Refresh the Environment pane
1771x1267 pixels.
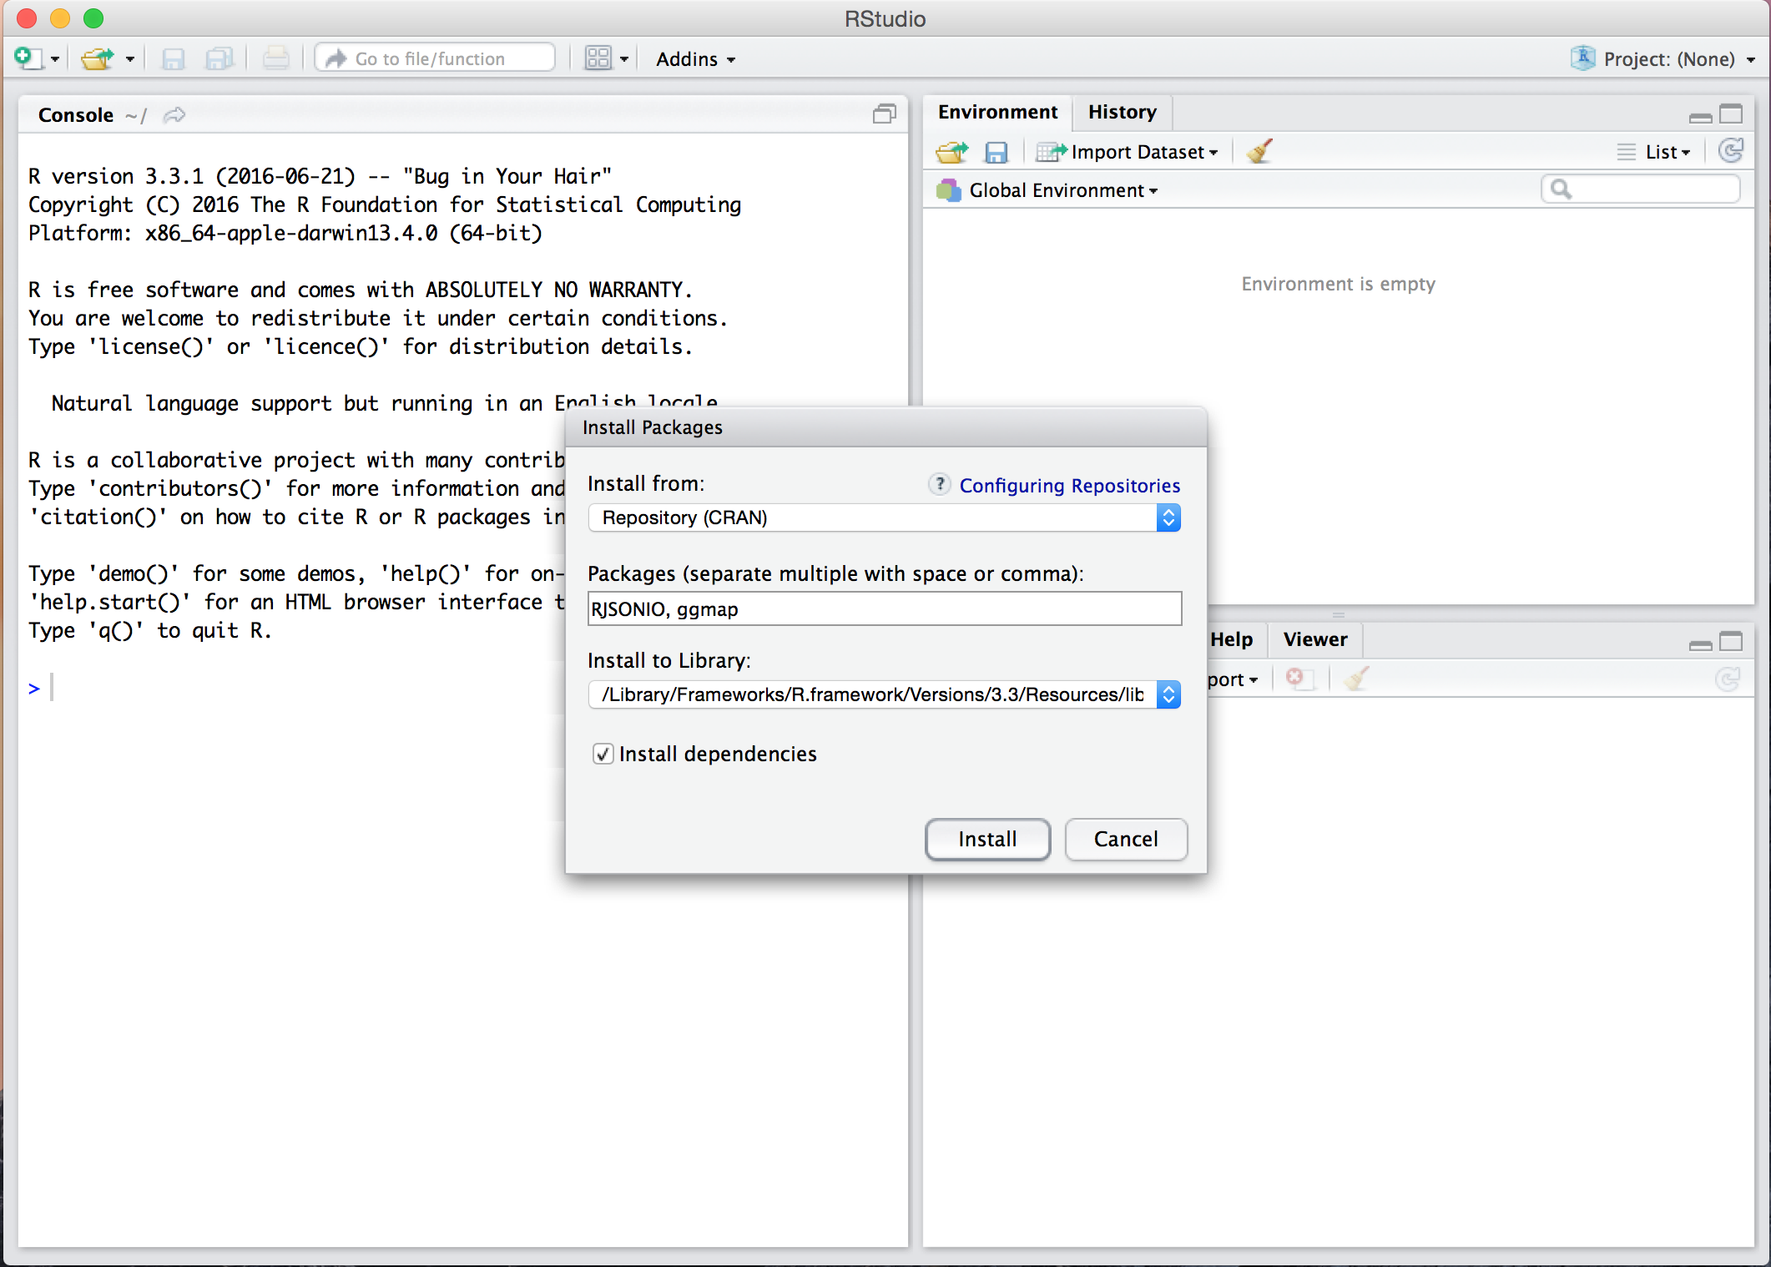pyautogui.click(x=1731, y=151)
